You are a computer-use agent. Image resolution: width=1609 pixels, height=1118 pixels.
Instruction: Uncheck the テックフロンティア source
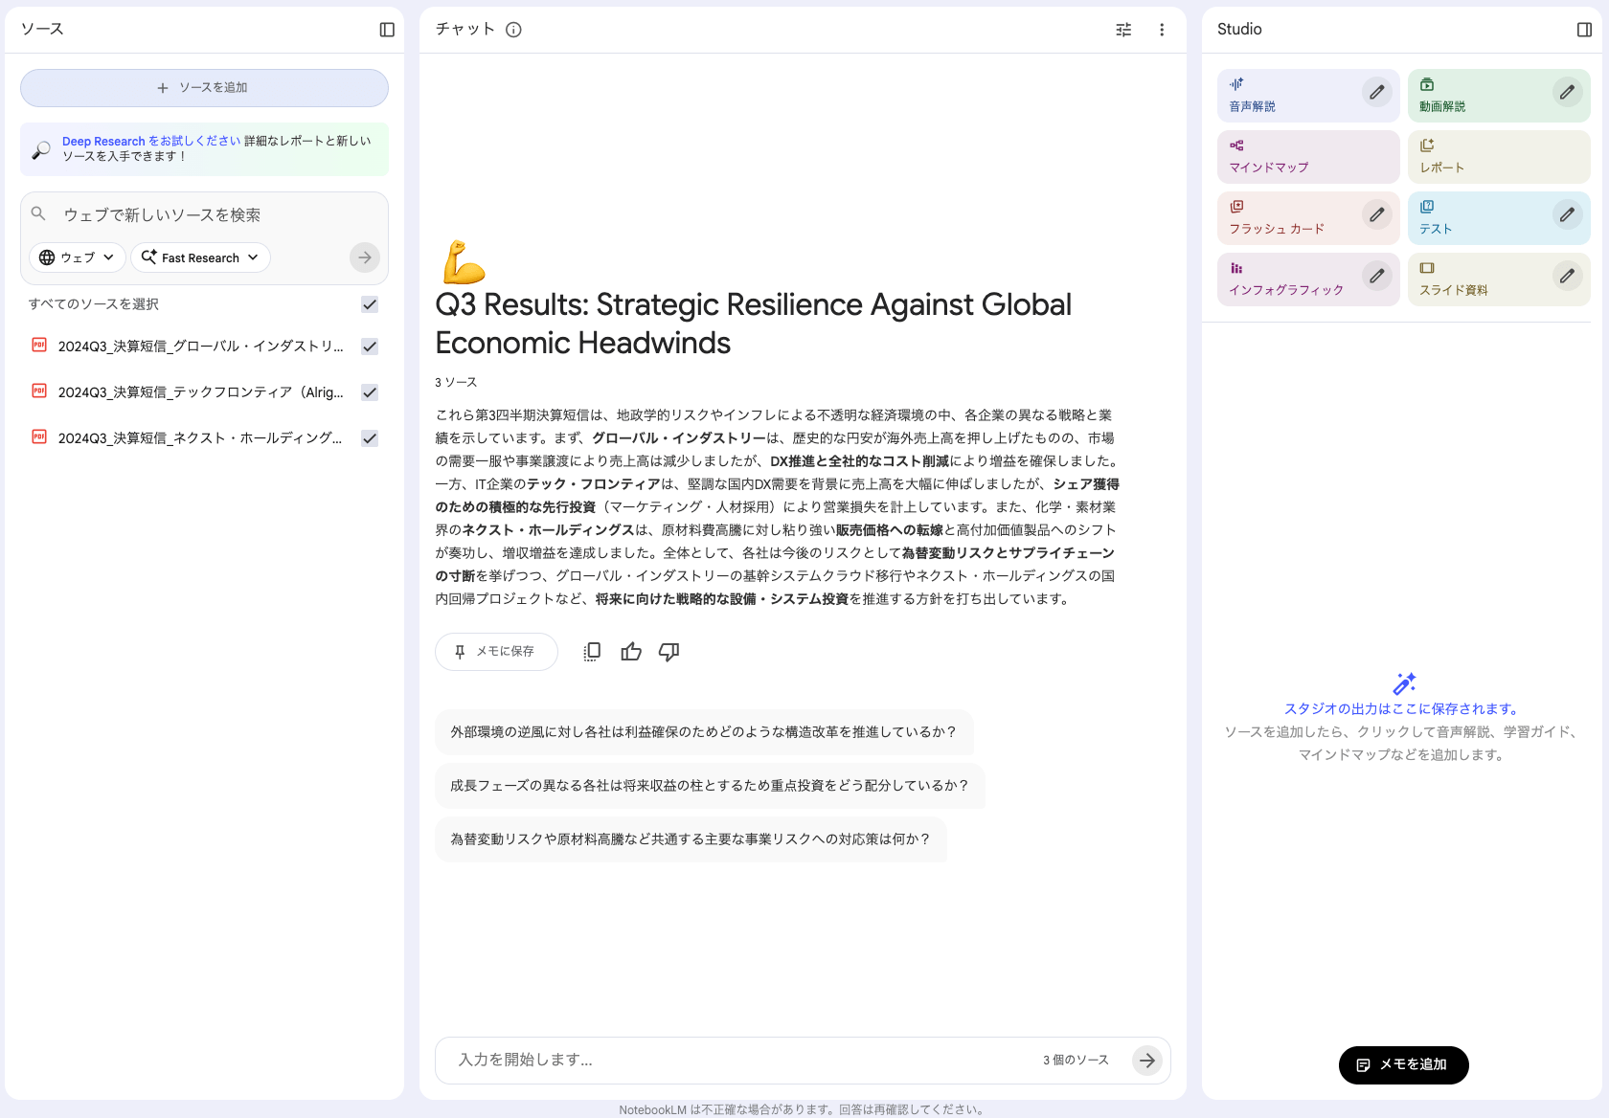pos(369,392)
